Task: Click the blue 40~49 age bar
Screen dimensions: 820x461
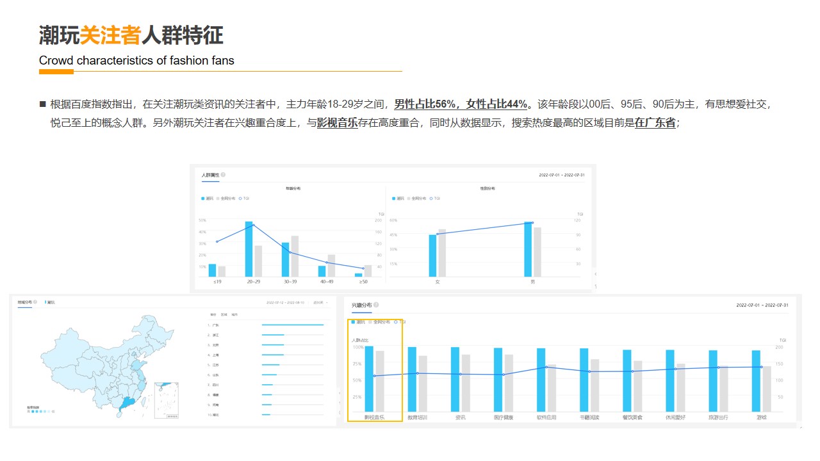Action: coord(322,271)
